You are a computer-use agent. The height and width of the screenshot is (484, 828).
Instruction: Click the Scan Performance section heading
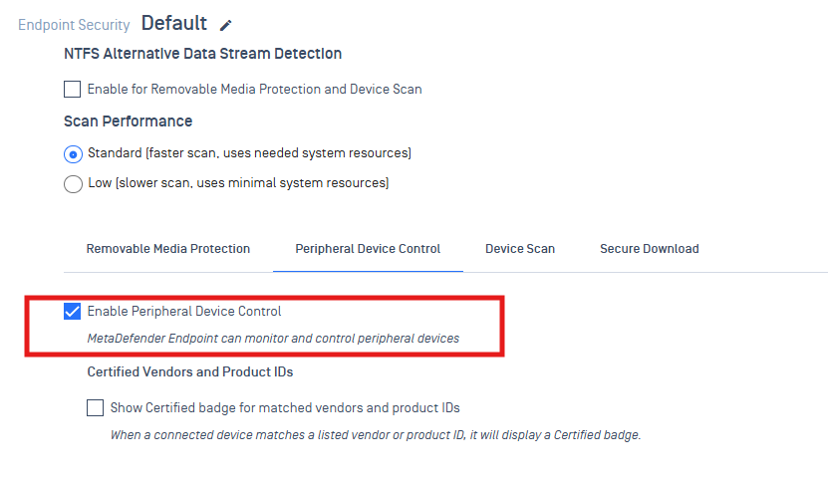[x=128, y=121]
